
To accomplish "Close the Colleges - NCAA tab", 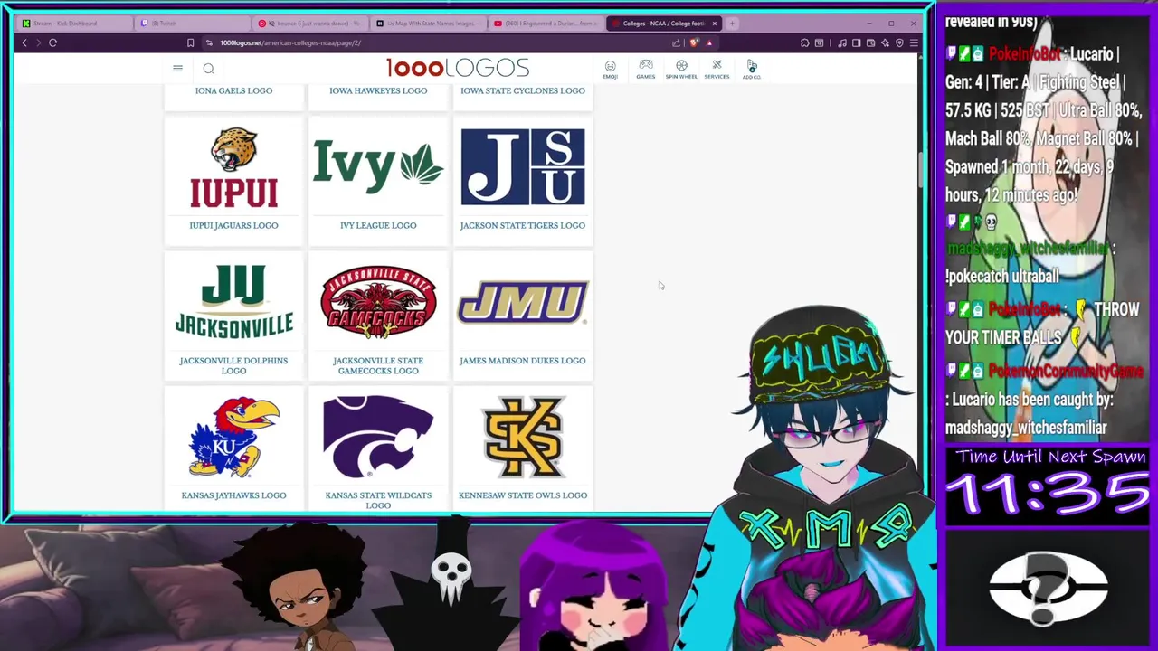I will pos(715,23).
